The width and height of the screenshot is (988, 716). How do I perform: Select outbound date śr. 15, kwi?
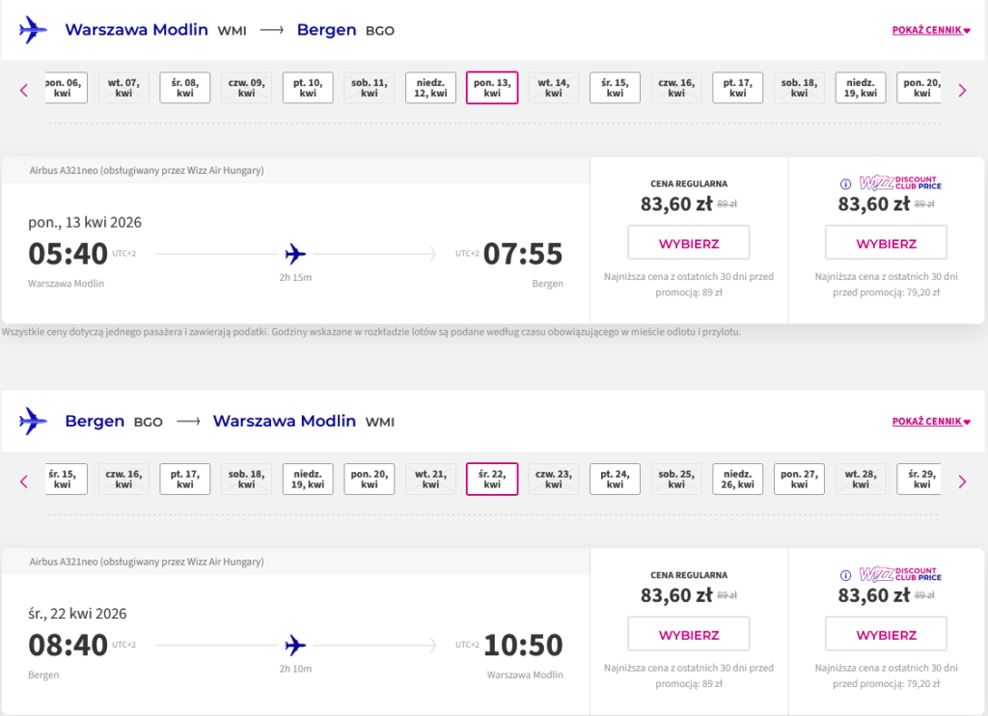[615, 88]
